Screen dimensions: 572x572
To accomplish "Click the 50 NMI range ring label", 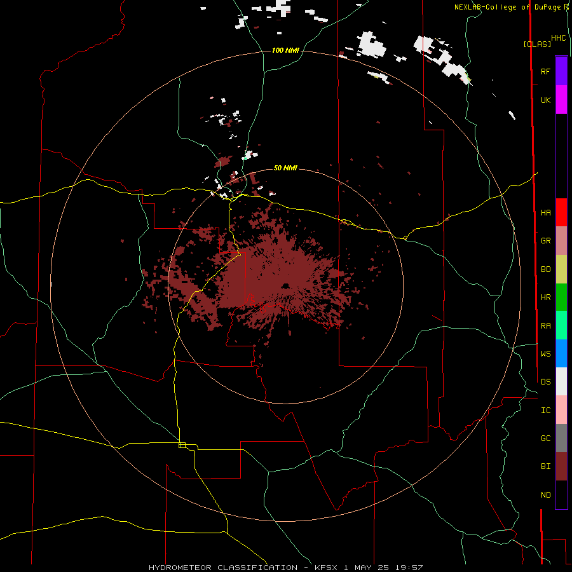I will pyautogui.click(x=285, y=168).
